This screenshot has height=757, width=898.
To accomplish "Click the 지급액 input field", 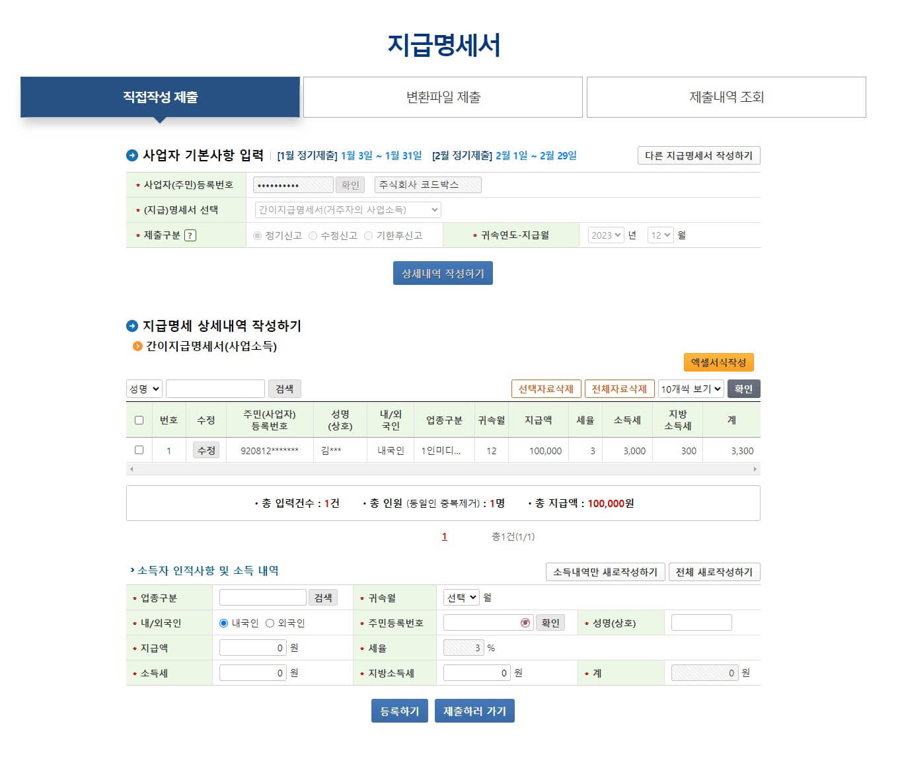I will tap(252, 647).
